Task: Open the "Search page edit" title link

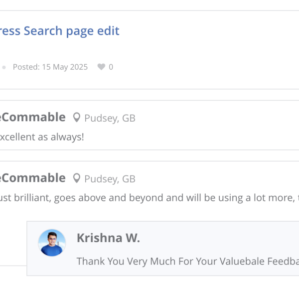Action: point(60,31)
